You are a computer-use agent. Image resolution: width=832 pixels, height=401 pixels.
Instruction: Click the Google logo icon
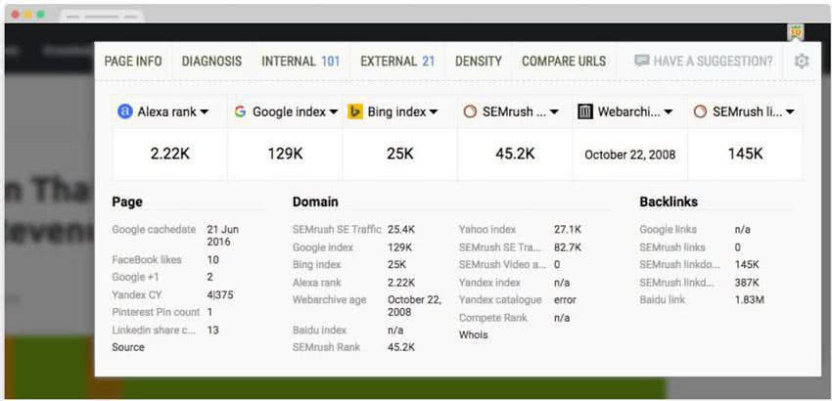pos(240,111)
